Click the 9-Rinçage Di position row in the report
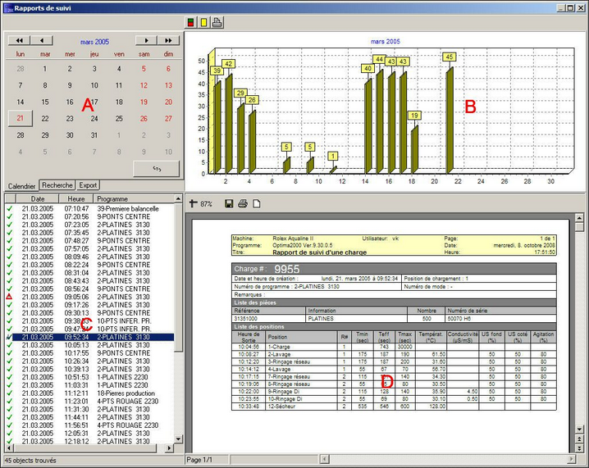 [394, 392]
